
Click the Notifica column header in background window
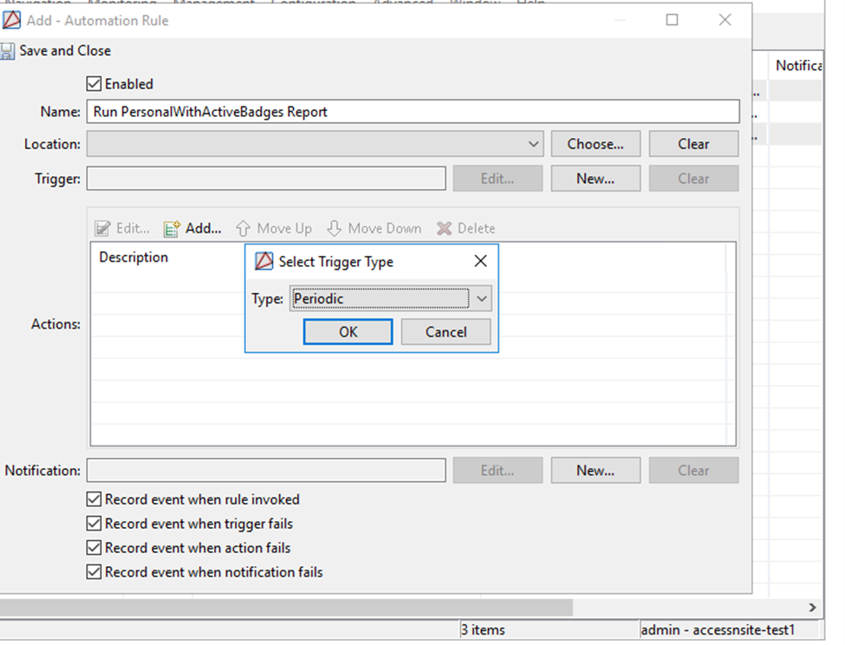tap(799, 66)
